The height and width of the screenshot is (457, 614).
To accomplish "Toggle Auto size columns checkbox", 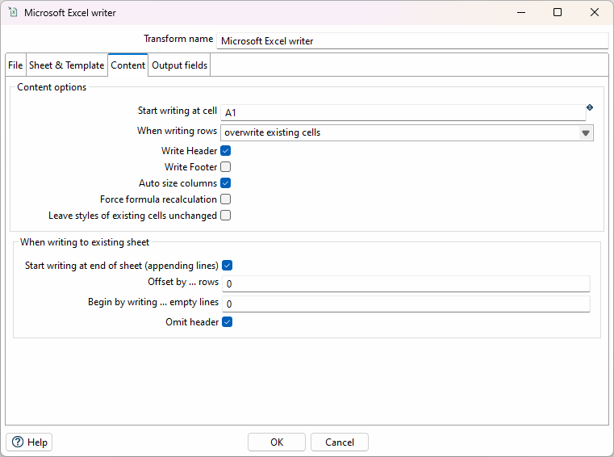I will pos(226,183).
